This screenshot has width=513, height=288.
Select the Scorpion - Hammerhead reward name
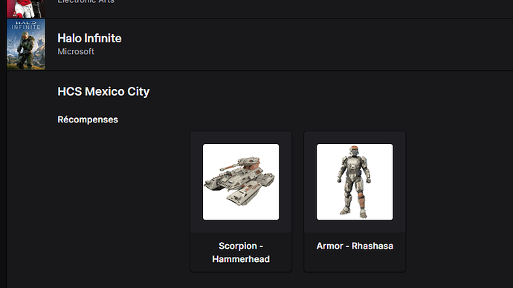[241, 252]
